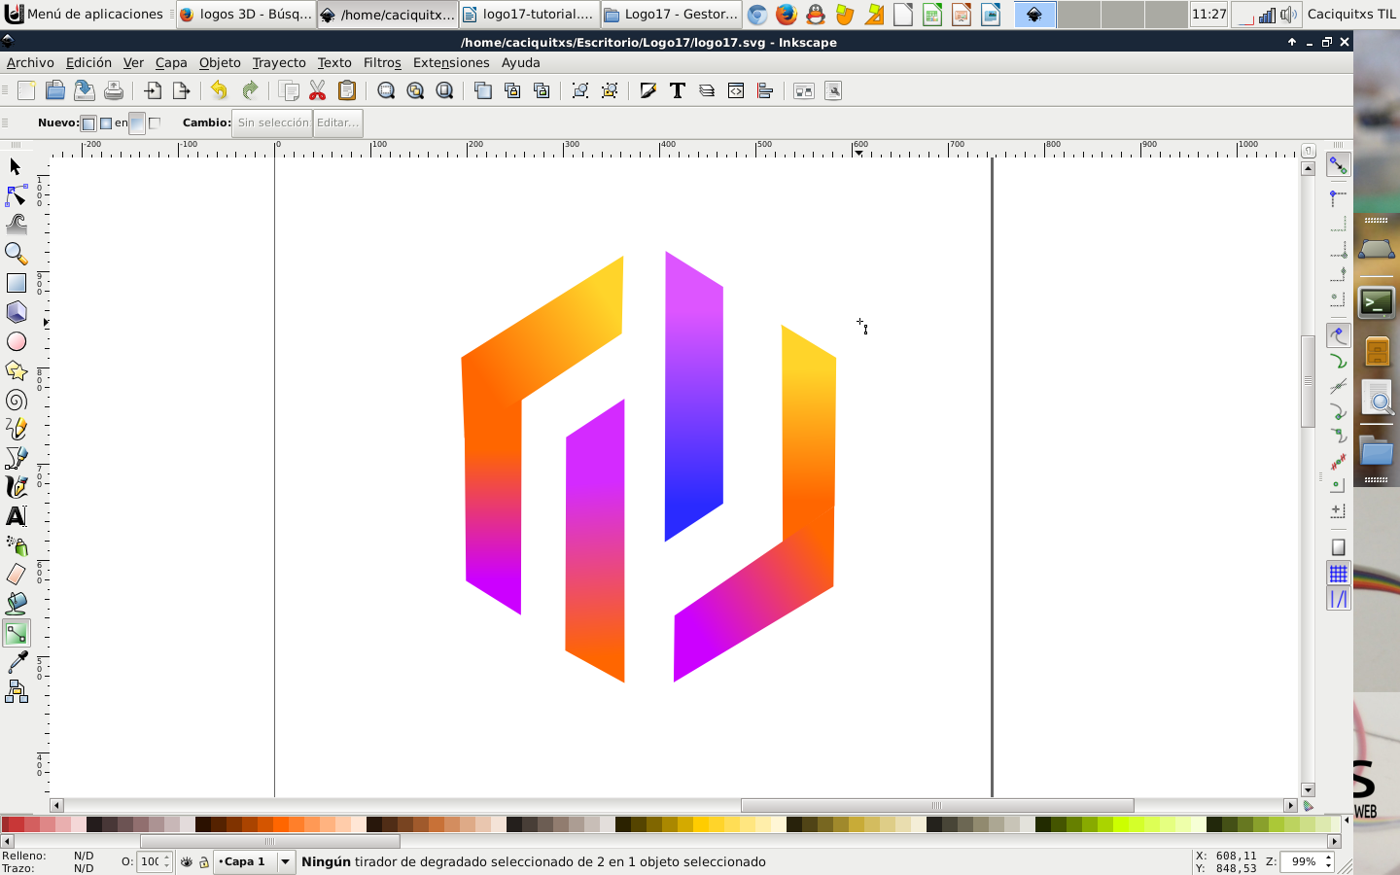
Task: Open the Archivo menu
Action: [x=30, y=62]
